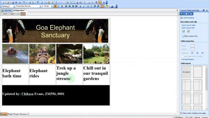This screenshot has height=118, width=209.
Task: Apply a numbered list
Action: 88,6
